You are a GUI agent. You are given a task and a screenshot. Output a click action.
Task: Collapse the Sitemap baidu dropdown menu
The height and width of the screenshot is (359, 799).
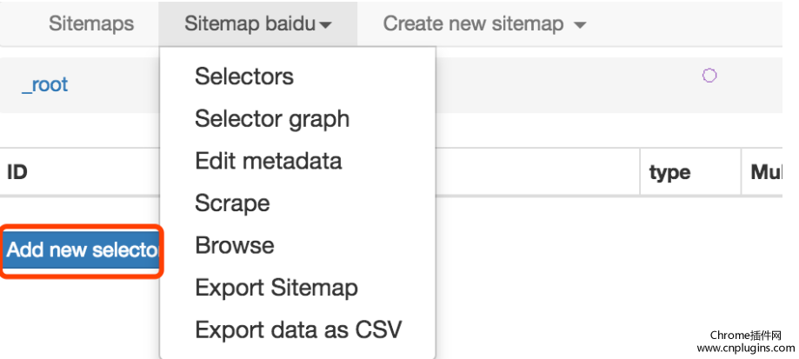point(258,23)
